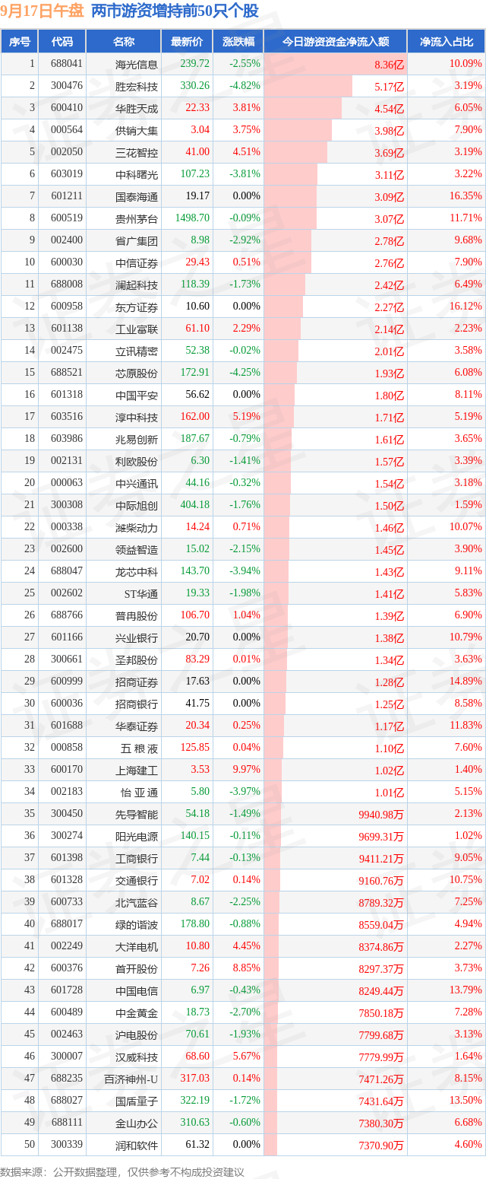
Task: Click stock name 华胜天成
Action: point(137,109)
